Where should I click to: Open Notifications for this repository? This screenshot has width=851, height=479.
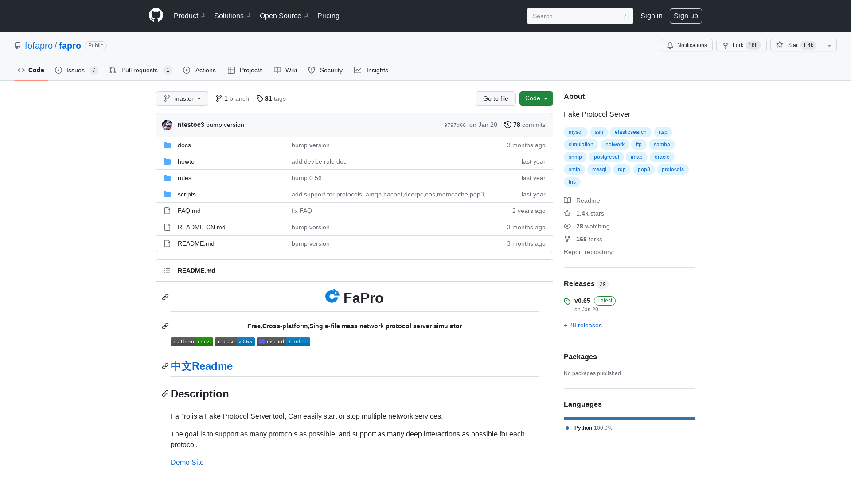(x=687, y=45)
